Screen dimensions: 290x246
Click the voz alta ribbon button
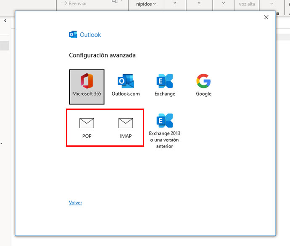247,4
